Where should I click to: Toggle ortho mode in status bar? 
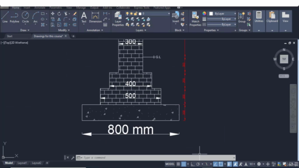[x=192, y=164]
